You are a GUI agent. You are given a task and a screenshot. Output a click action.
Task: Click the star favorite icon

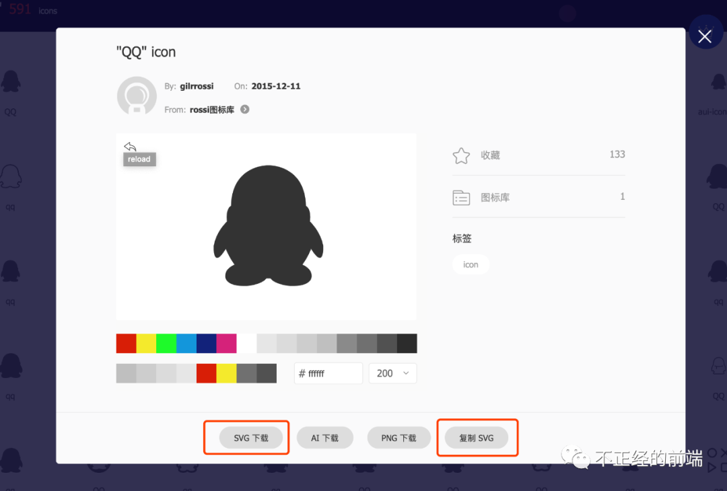click(461, 155)
